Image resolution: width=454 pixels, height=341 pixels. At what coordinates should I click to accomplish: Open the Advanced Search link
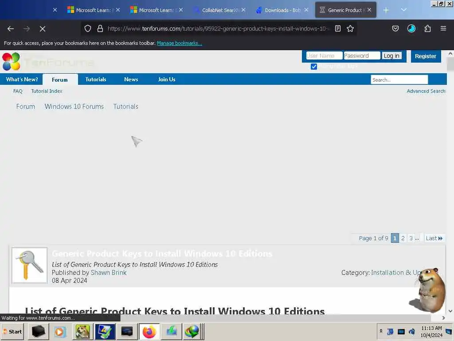426,91
